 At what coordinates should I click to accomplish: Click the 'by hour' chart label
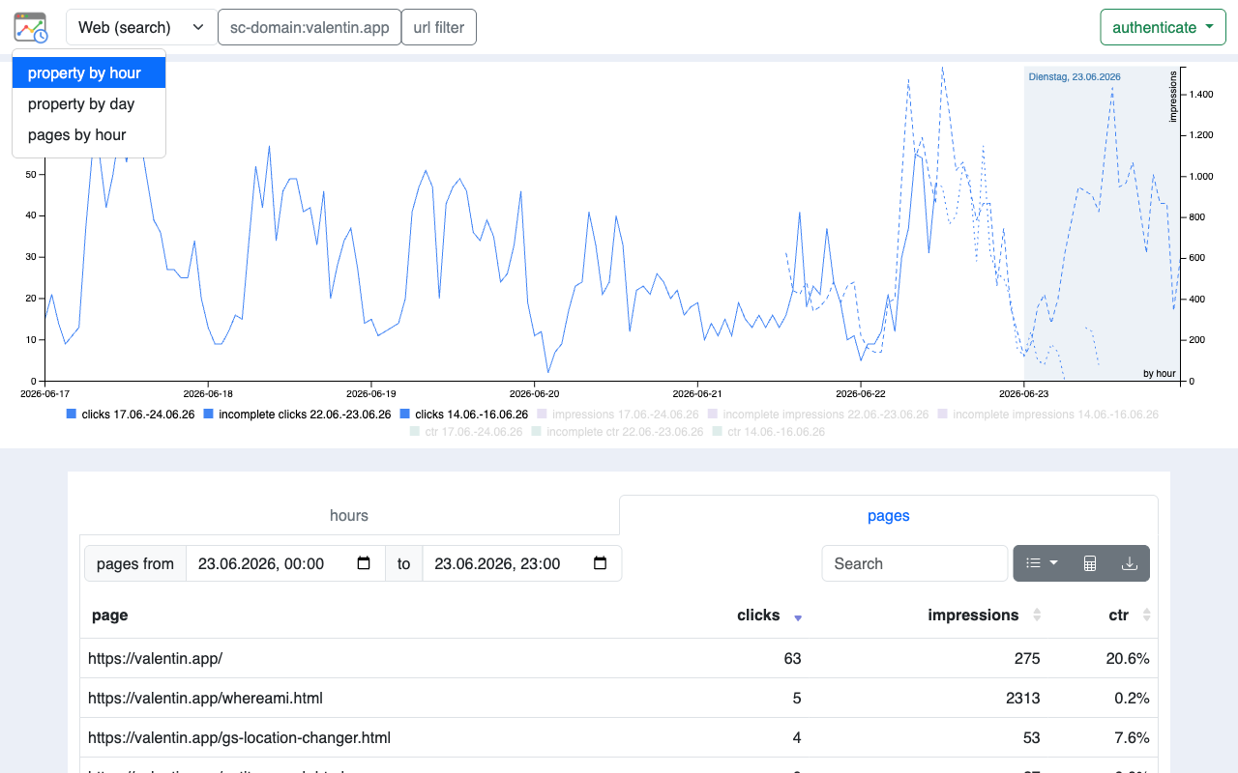click(1159, 373)
